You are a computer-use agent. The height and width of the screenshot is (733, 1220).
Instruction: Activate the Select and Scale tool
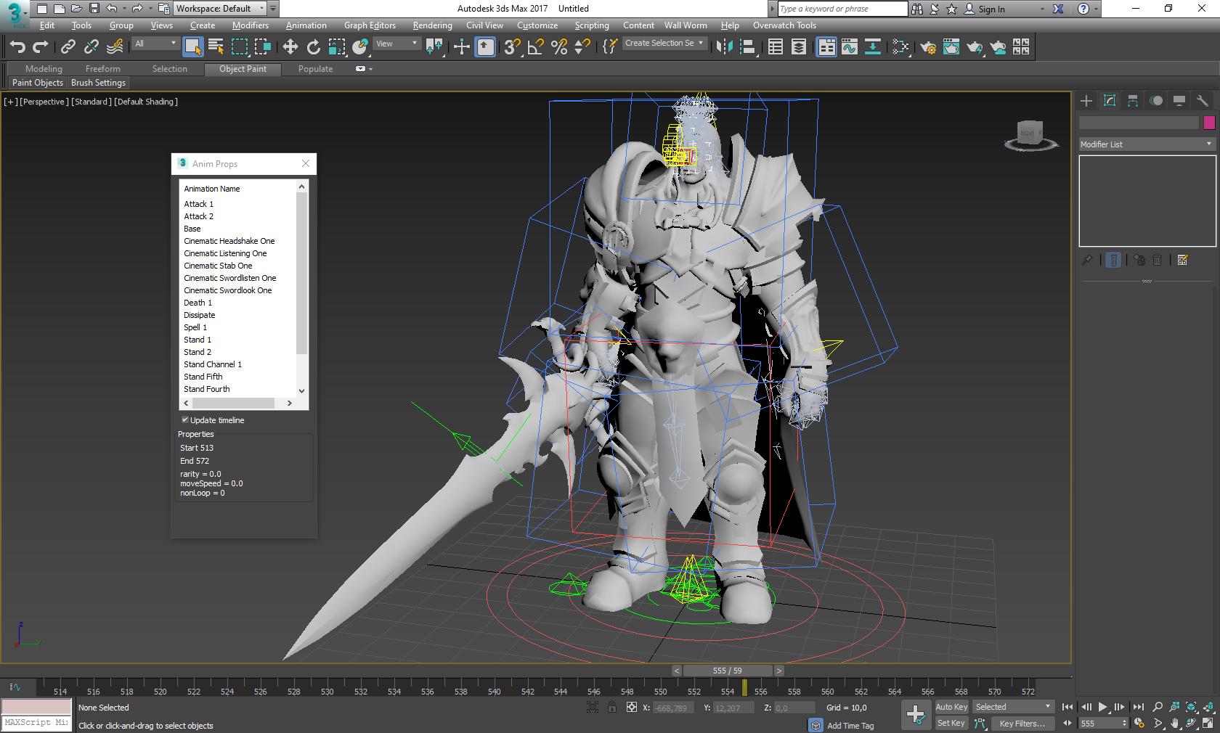tap(337, 47)
